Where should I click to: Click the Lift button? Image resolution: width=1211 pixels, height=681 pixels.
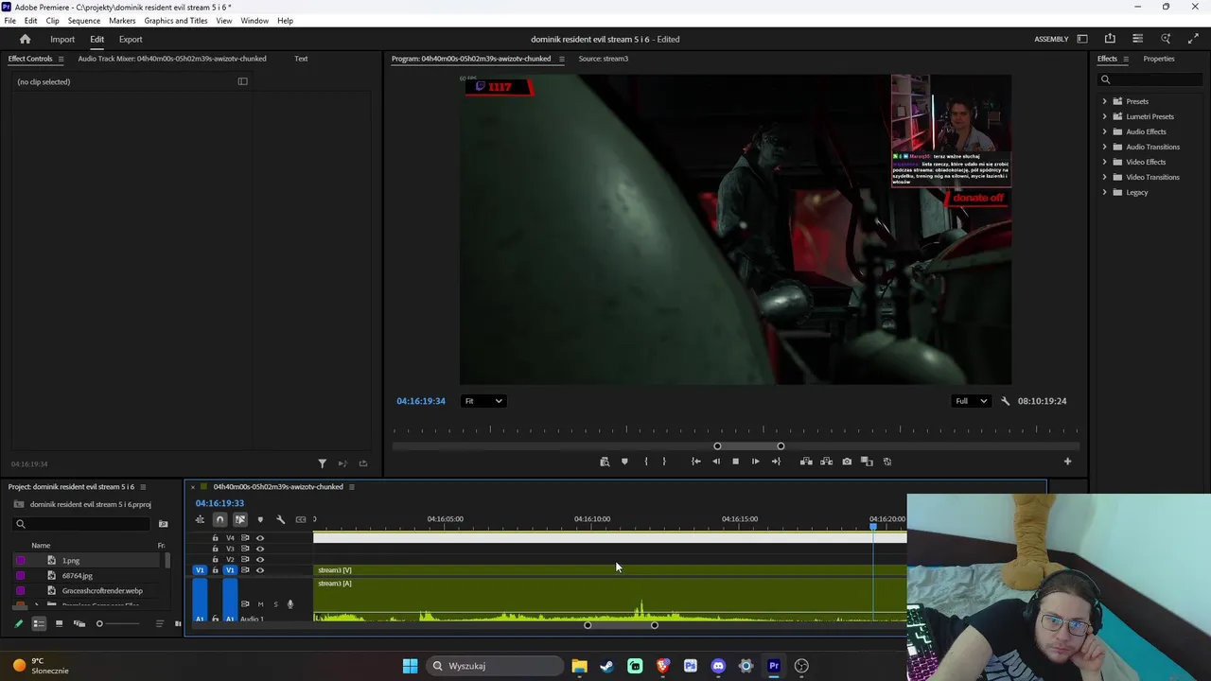point(806,462)
